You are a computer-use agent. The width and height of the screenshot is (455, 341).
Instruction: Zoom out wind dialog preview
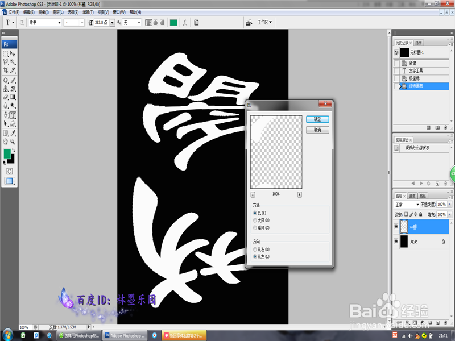point(253,194)
